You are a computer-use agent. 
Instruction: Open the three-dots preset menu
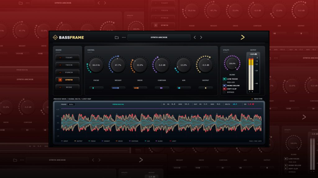(124, 37)
